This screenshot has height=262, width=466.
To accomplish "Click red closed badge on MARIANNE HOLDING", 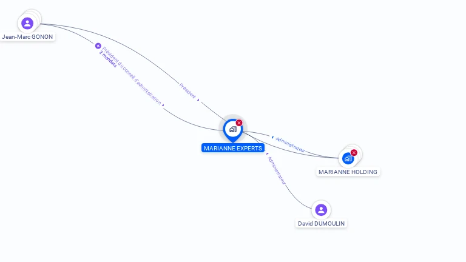I will pos(354,152).
